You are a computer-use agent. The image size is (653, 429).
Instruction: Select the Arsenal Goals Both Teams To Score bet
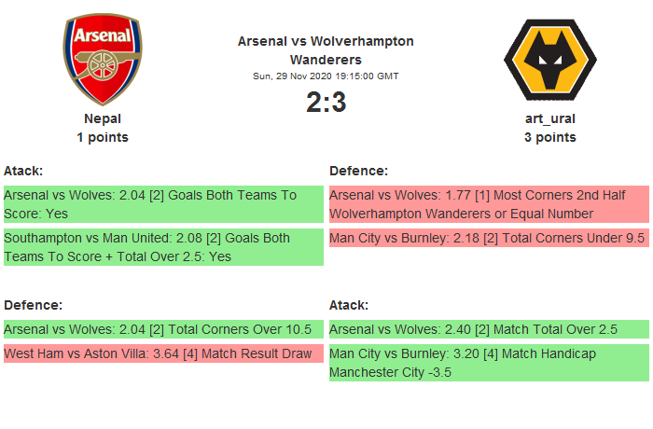[163, 204]
